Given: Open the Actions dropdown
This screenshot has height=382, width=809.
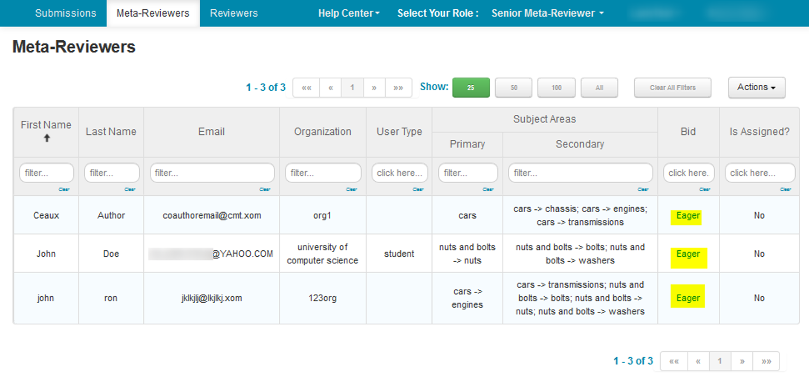Looking at the screenshot, I should (x=757, y=87).
